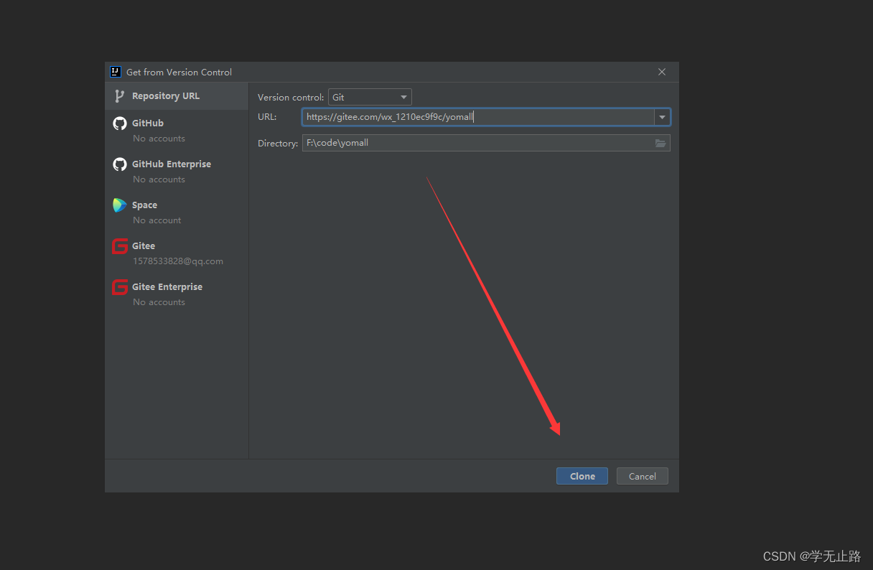The height and width of the screenshot is (570, 873).
Task: Click 'No account' under Space
Action: point(157,220)
